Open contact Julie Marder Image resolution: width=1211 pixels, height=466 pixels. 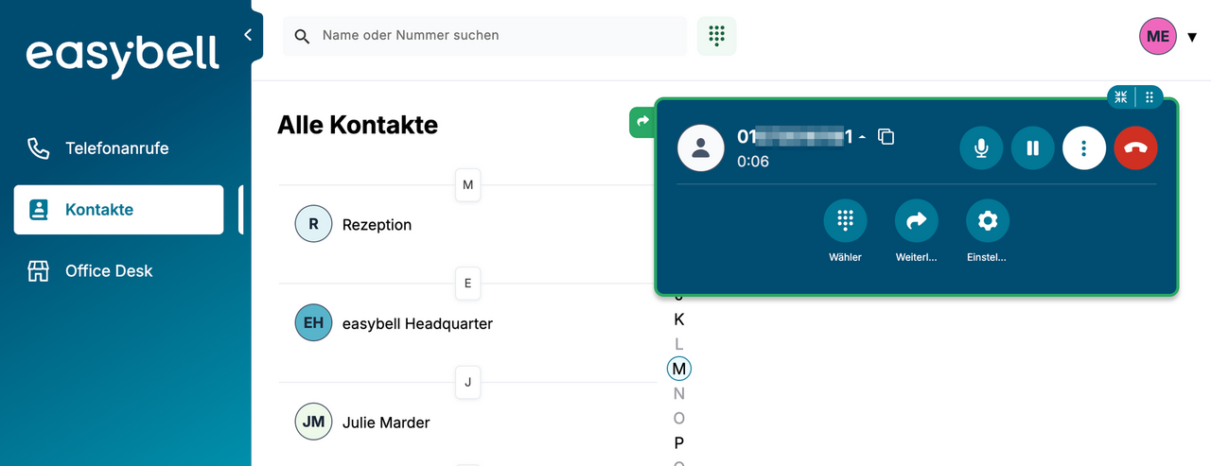(x=385, y=423)
